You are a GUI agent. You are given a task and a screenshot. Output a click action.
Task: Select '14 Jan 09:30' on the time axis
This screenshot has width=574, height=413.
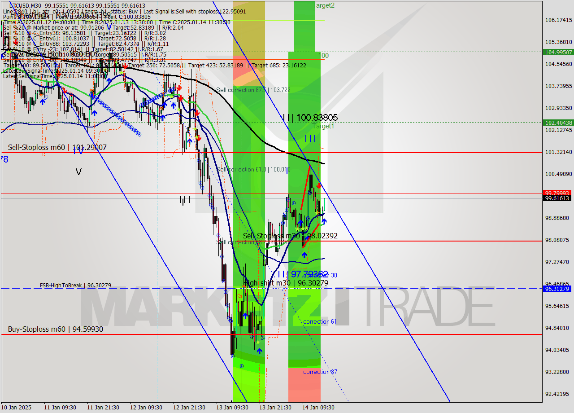coord(318,408)
